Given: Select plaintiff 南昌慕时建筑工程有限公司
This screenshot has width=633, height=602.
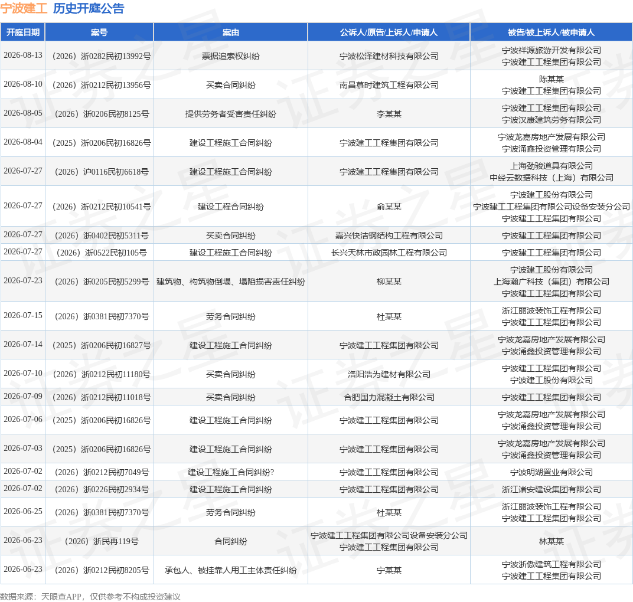Looking at the screenshot, I should point(389,85).
